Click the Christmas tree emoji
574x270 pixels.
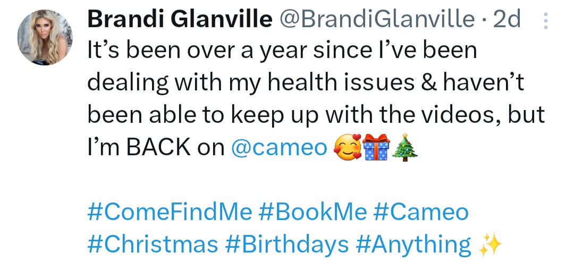[405, 148]
